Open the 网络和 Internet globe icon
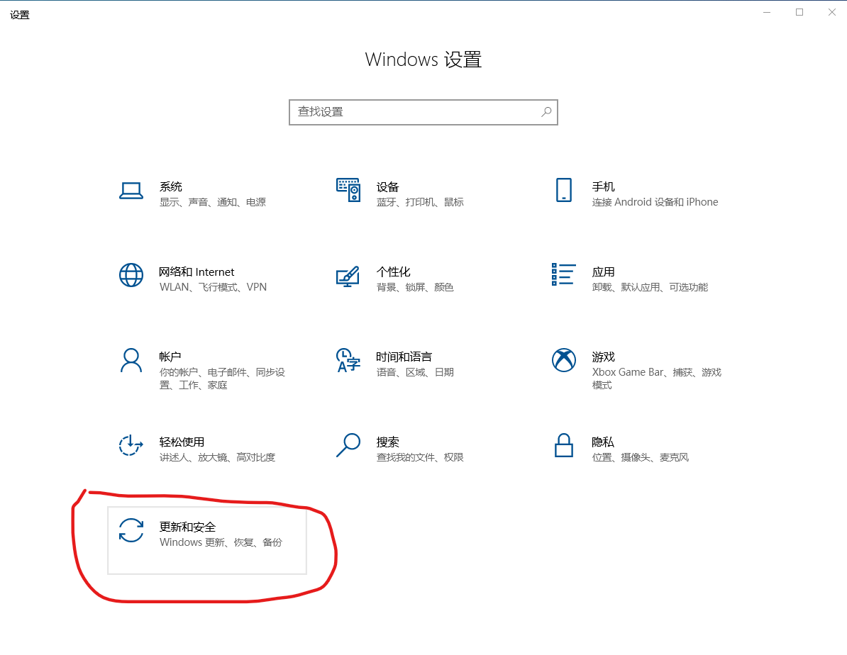847x655 pixels. [131, 275]
